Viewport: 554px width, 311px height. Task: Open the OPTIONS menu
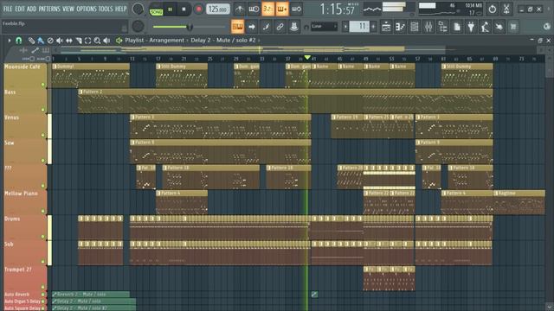point(87,9)
